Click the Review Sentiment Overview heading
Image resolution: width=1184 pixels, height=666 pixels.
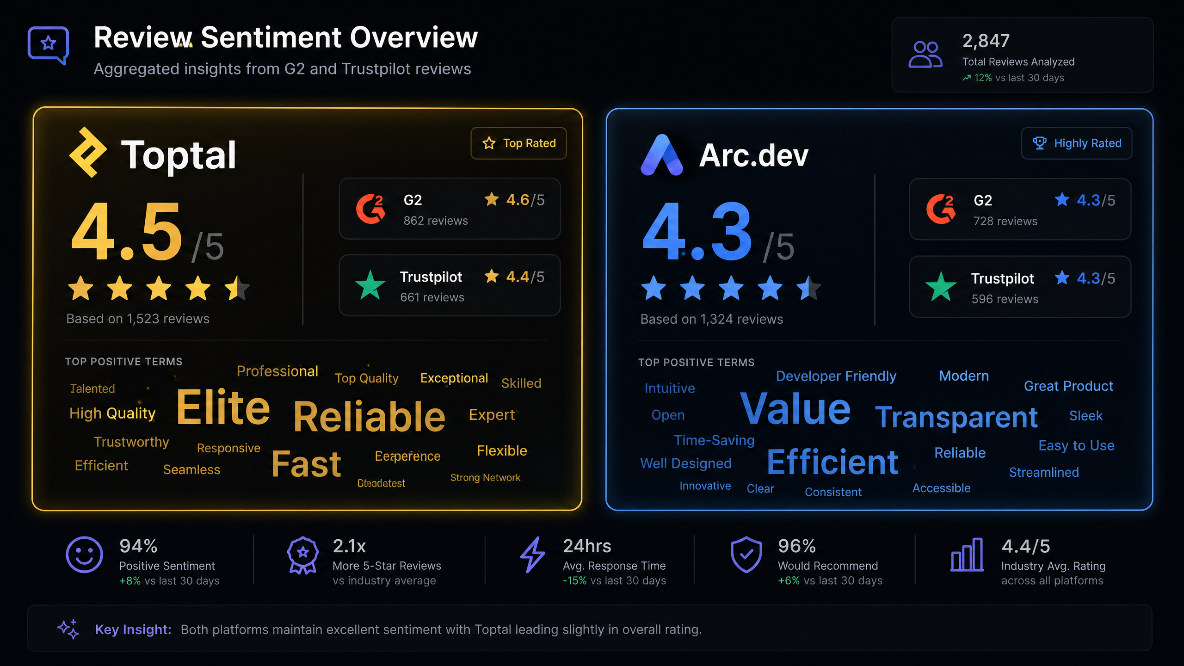point(285,37)
